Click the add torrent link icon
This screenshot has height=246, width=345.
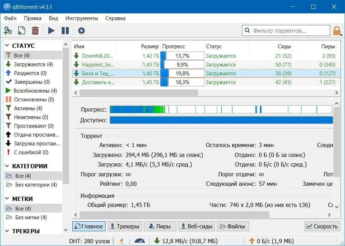8,31
